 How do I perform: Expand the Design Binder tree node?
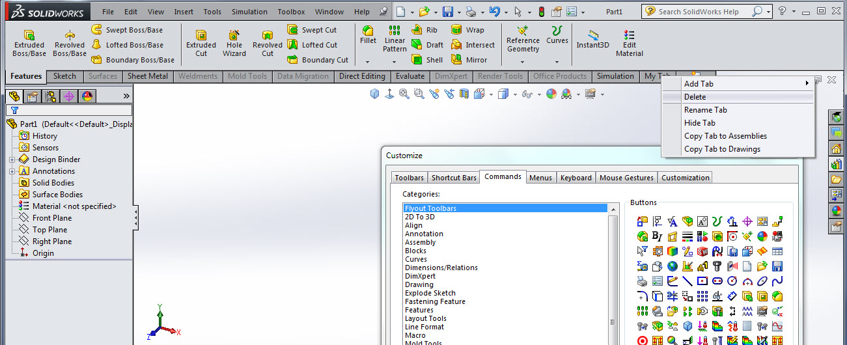click(12, 159)
